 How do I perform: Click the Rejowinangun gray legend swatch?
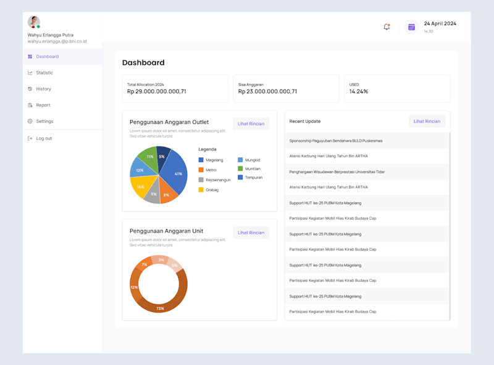[201, 179]
